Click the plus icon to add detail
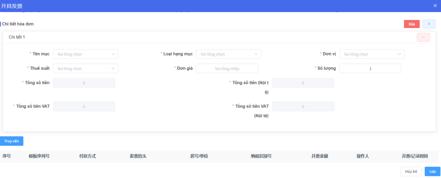Image resolution: width=441 pixels, height=178 pixels. pos(429,24)
